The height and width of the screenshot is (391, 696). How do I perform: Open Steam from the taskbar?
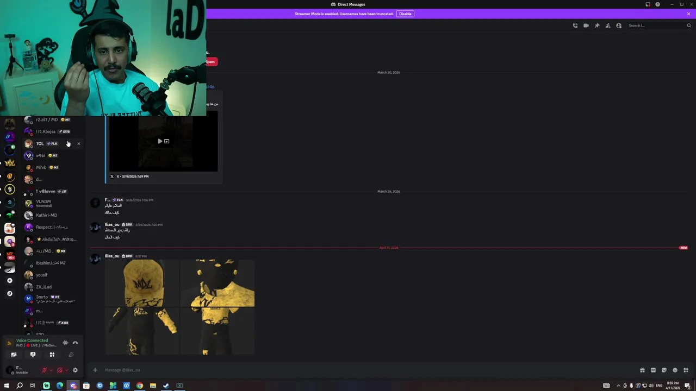(x=166, y=386)
